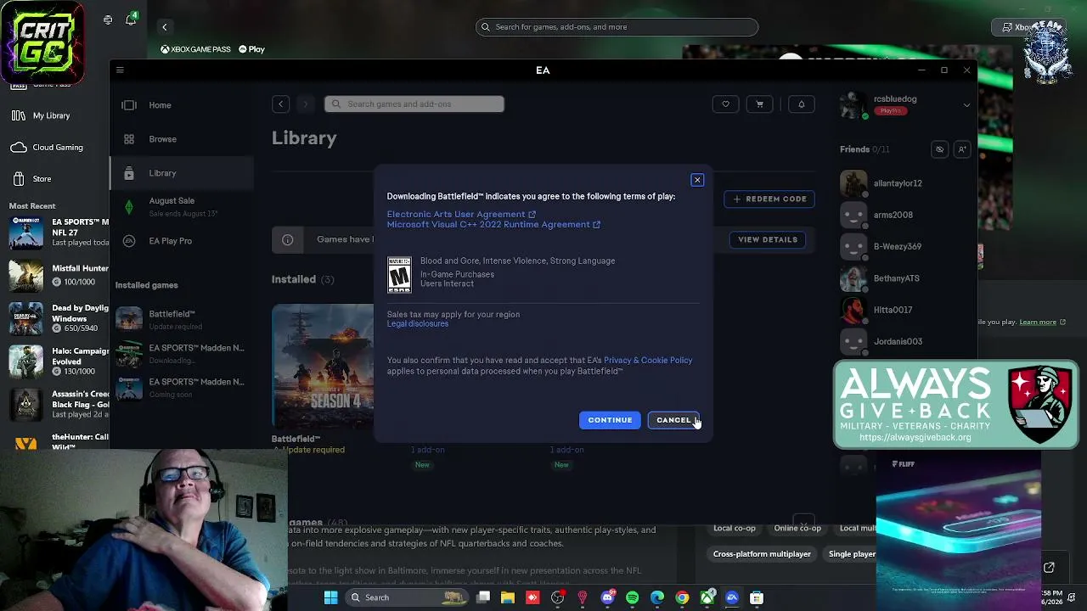Open File Explorer from the taskbar
The height and width of the screenshot is (611, 1087).
[508, 597]
